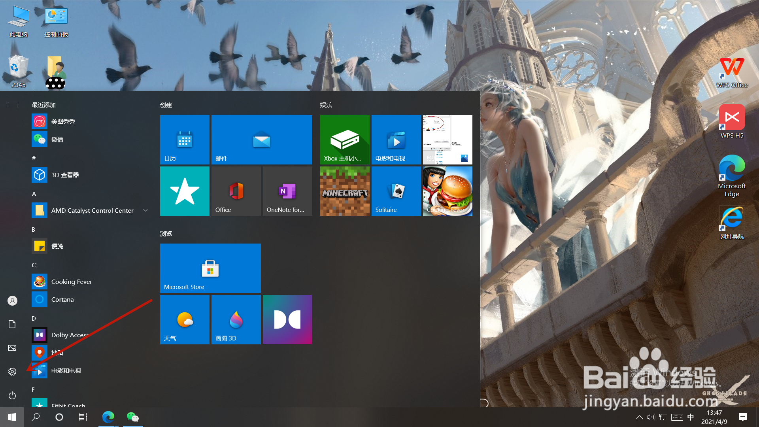The image size is (759, 427).
Task: Select the user folder desktop icon
Action: [x=56, y=72]
